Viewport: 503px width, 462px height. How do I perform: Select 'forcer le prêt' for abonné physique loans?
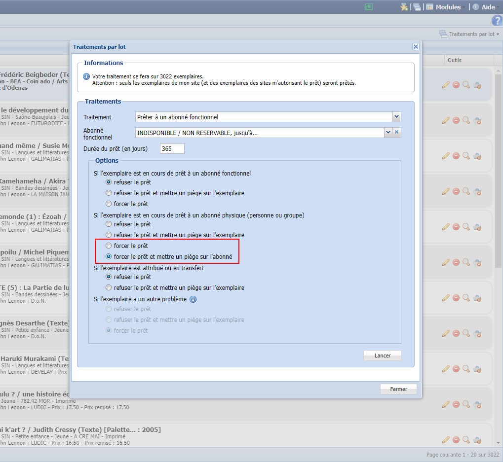point(109,246)
